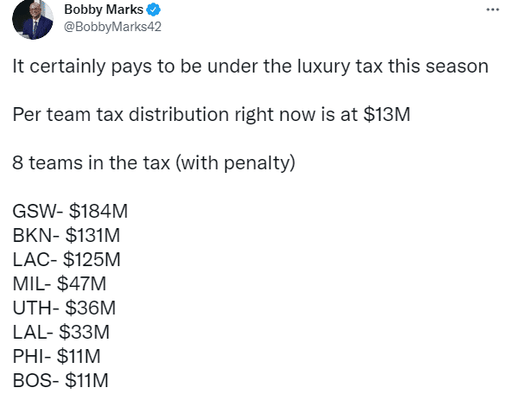The width and height of the screenshot is (514, 394).
Task: Open the @BobbyMarks42 handle link
Action: (112, 27)
